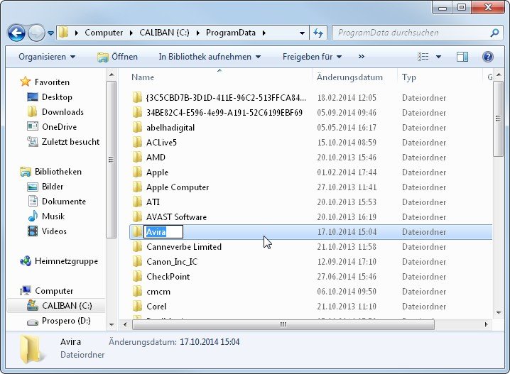Open the view options dropdown arrow
This screenshot has height=374, width=510.
(438, 57)
